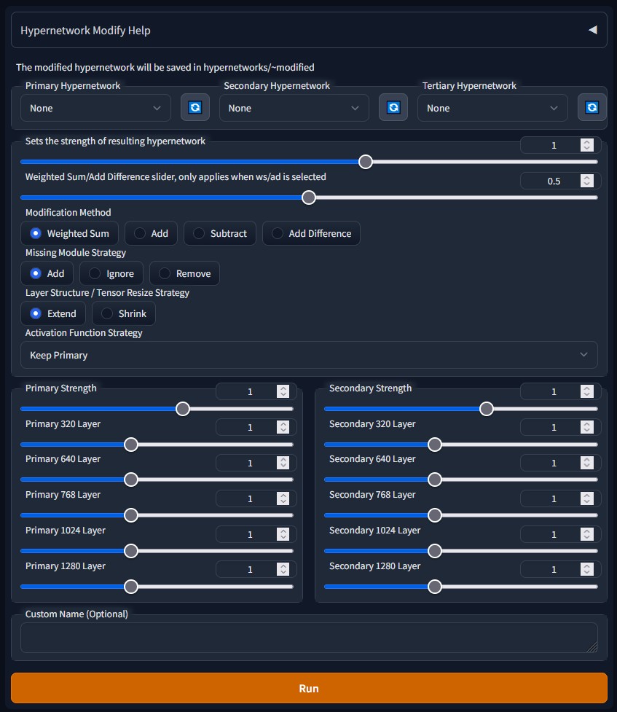The height and width of the screenshot is (712, 617).
Task: Click the Secondary 768 Layer slider
Action: 461,515
